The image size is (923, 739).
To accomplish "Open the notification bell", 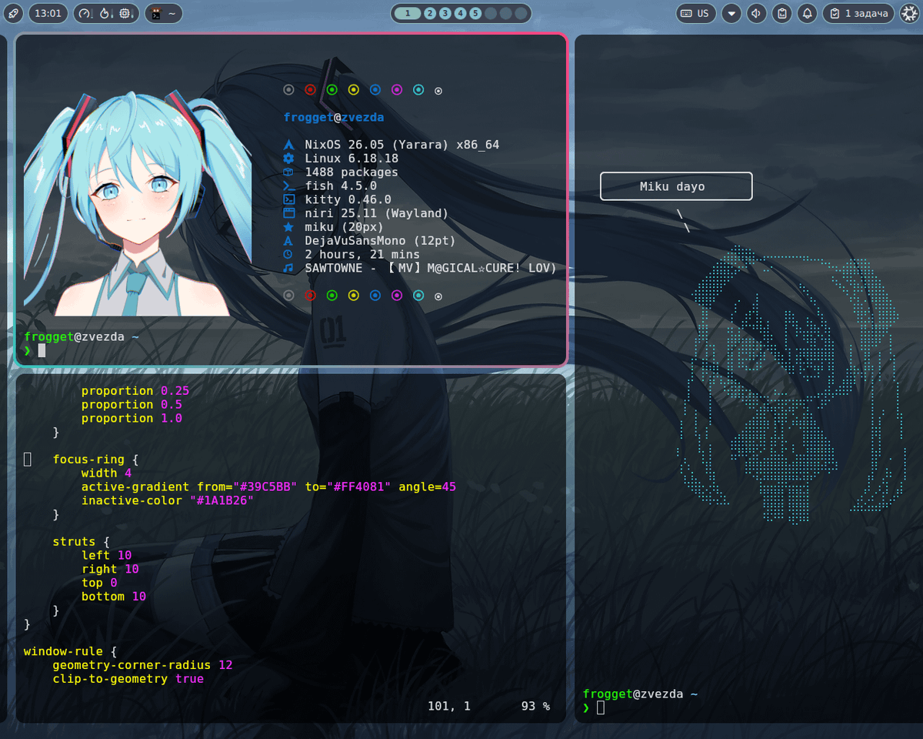I will click(807, 13).
